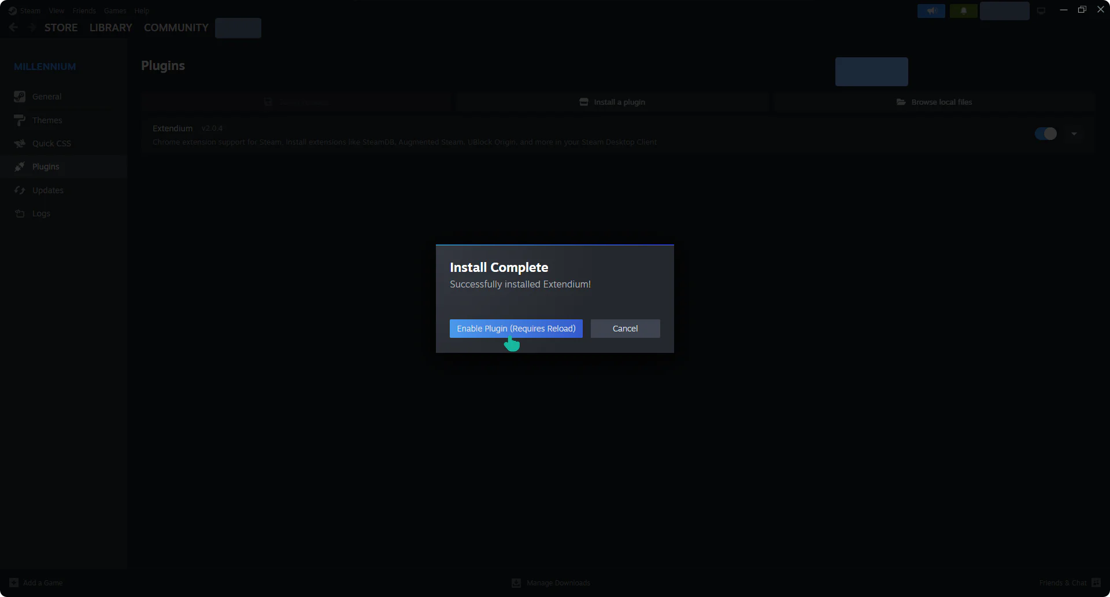Open the Games menu
The image size is (1110, 597).
(115, 11)
